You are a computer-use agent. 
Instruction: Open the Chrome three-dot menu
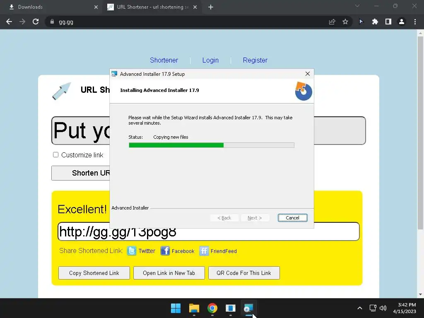point(415,22)
